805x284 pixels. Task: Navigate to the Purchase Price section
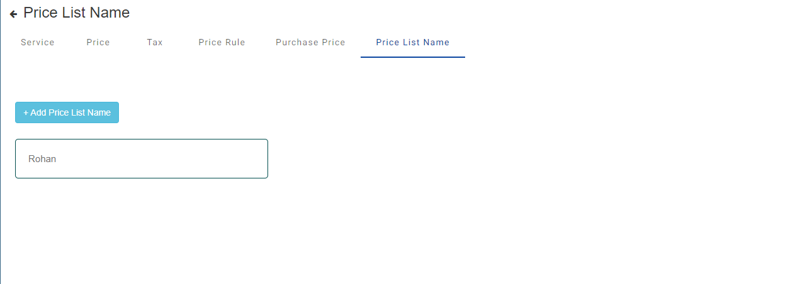coord(310,43)
